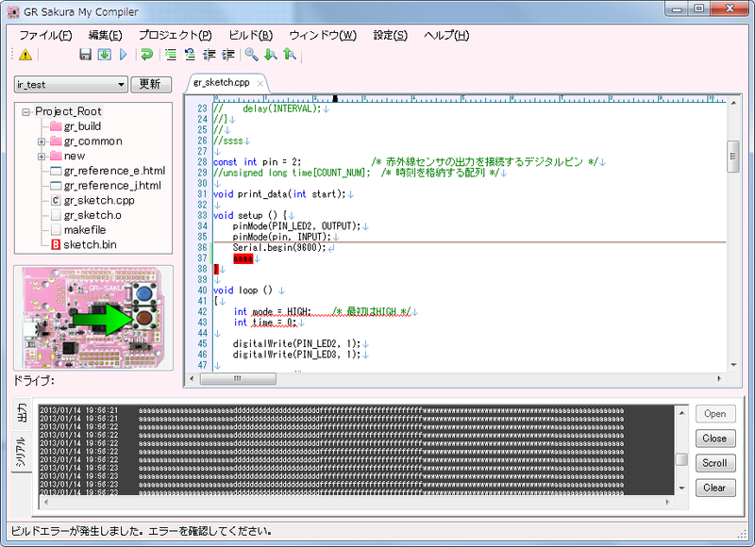Click line 31 'void print_data(int start);'
This screenshot has width=755, height=547.
click(279, 194)
